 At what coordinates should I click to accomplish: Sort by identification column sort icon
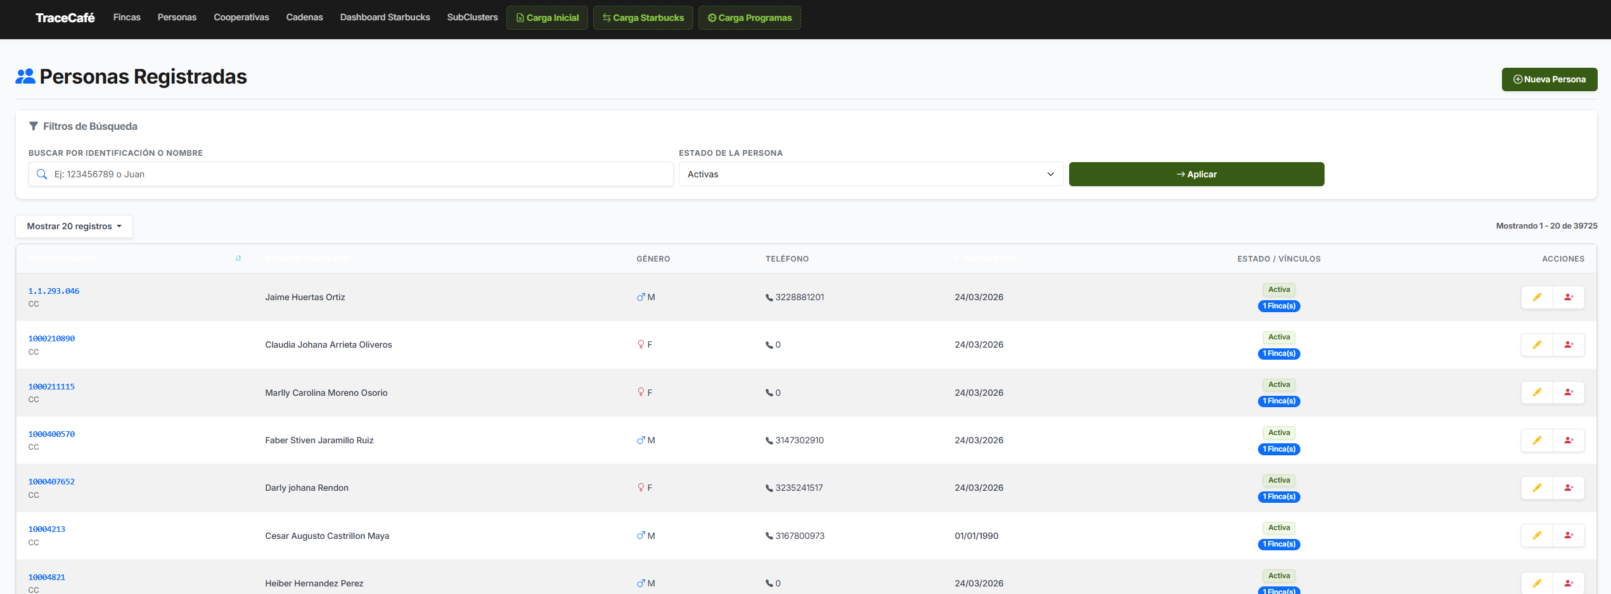click(x=238, y=258)
